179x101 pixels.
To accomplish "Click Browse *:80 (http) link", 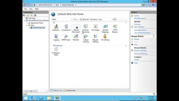I will [x=140, y=50].
